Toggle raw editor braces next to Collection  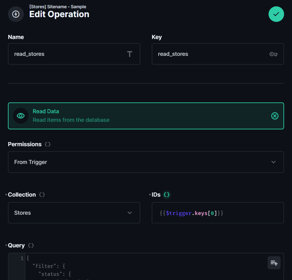click(42, 195)
